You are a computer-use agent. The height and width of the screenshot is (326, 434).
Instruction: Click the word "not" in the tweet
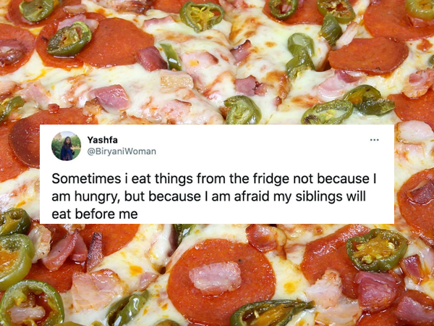[x=302, y=180]
